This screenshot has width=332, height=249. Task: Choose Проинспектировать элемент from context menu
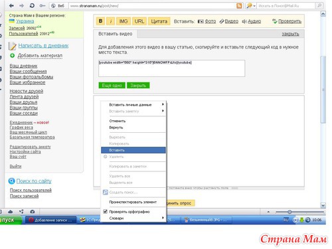click(x=133, y=202)
